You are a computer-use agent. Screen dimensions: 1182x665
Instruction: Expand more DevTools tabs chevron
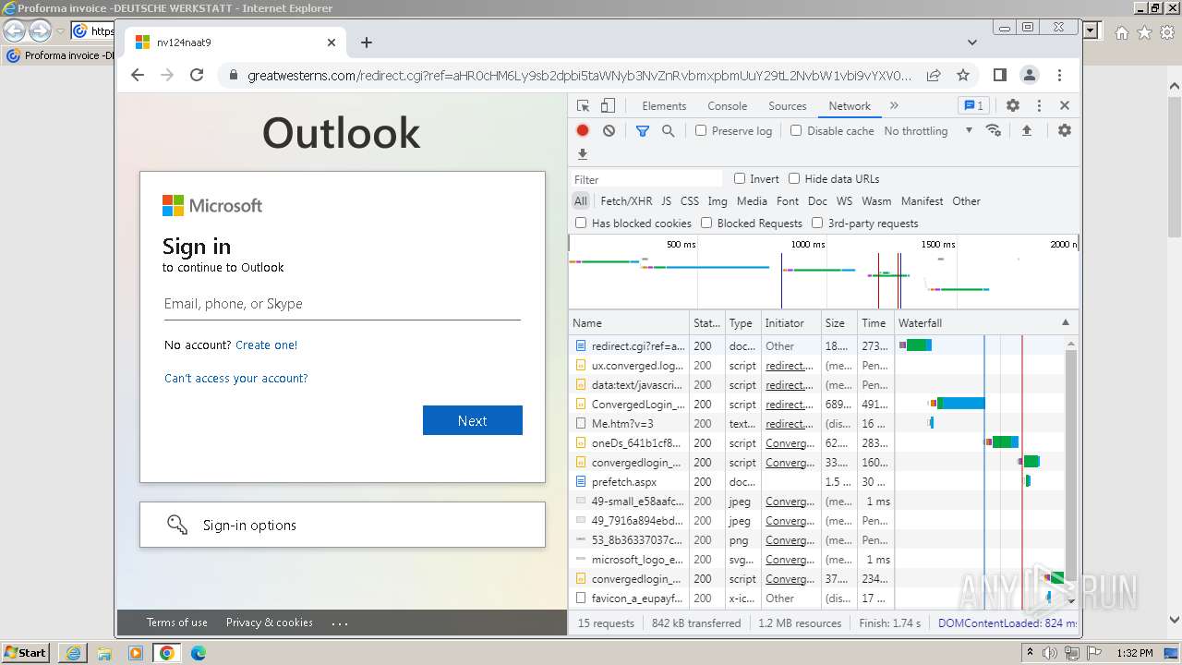(x=894, y=105)
